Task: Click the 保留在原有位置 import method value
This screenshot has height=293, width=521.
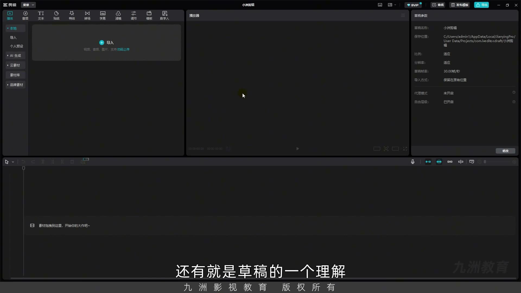Action: tap(455, 80)
